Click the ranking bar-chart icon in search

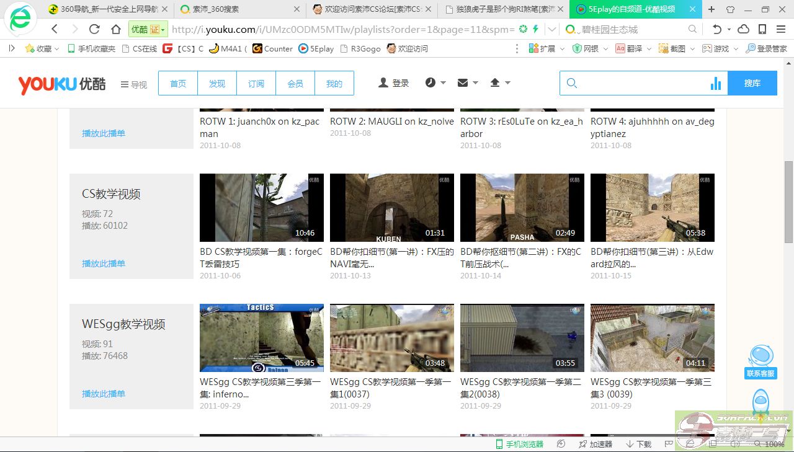(x=716, y=84)
